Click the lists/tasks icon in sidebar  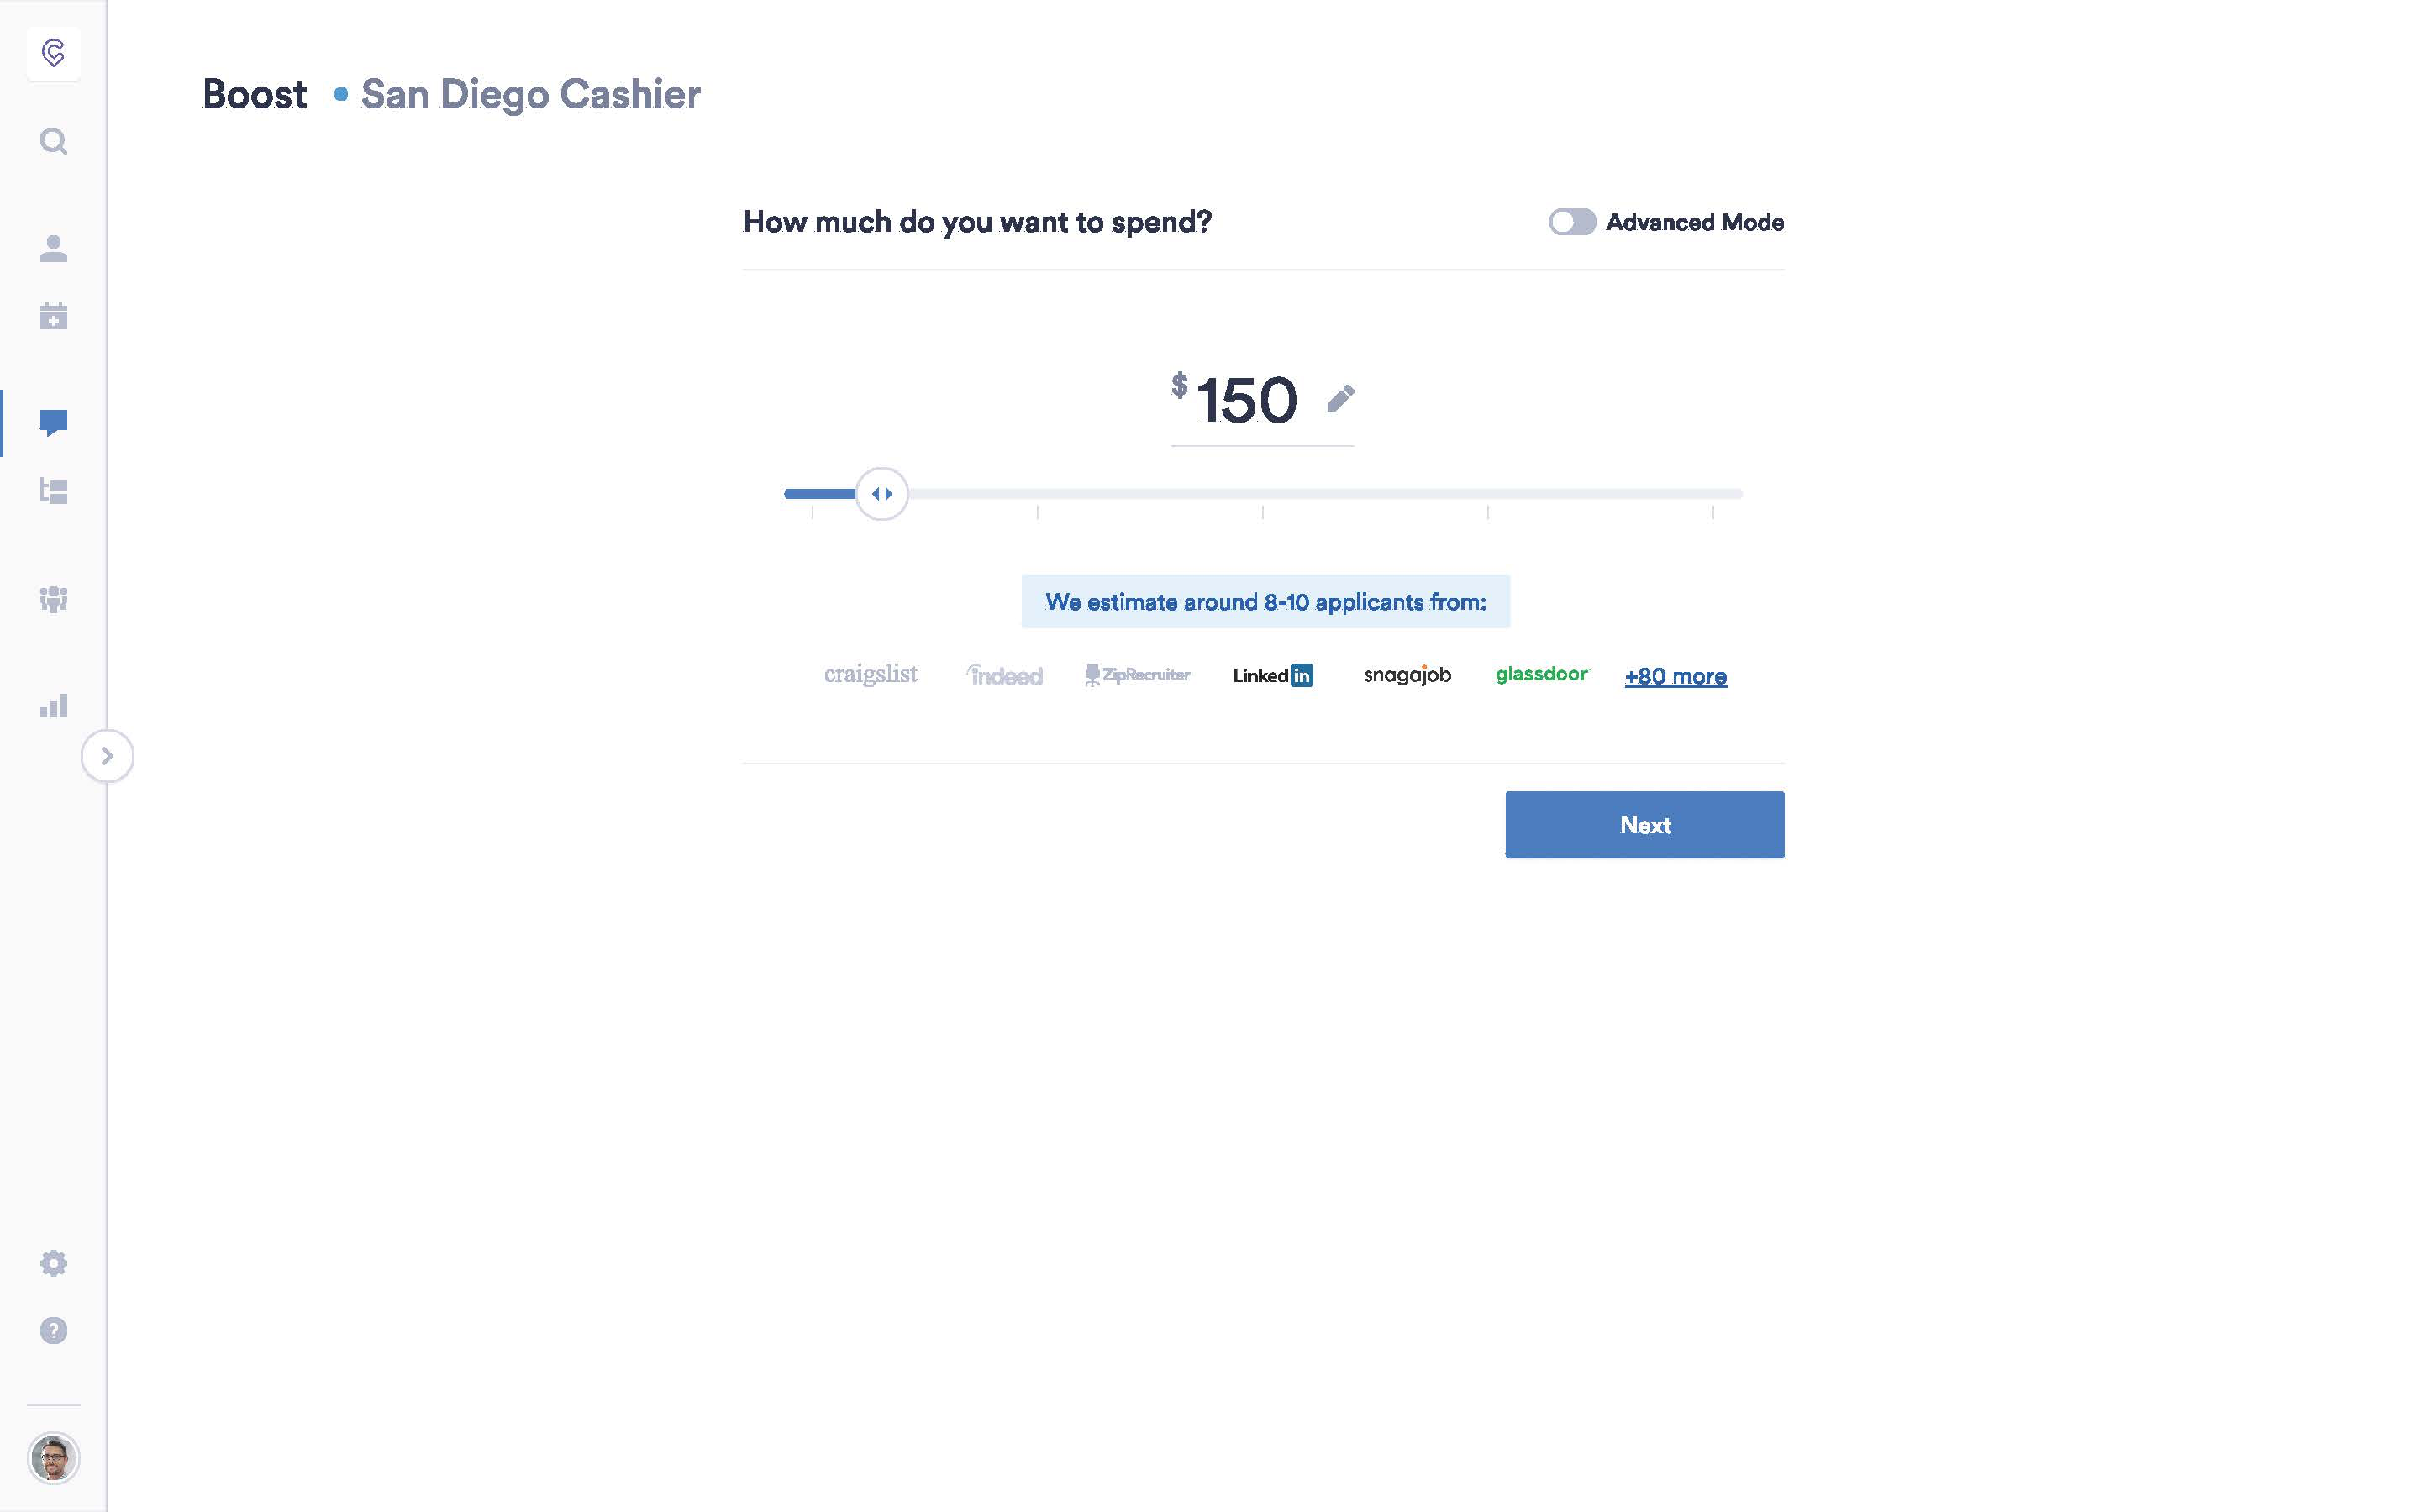[x=52, y=491]
